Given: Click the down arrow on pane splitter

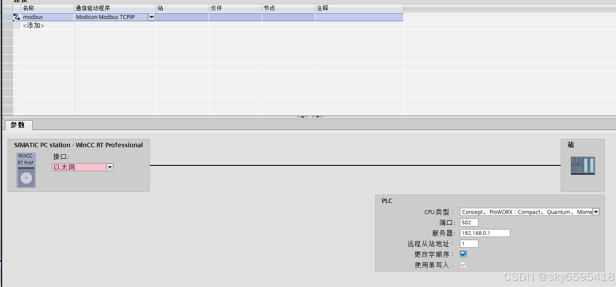Looking at the screenshot, I should pos(318,117).
